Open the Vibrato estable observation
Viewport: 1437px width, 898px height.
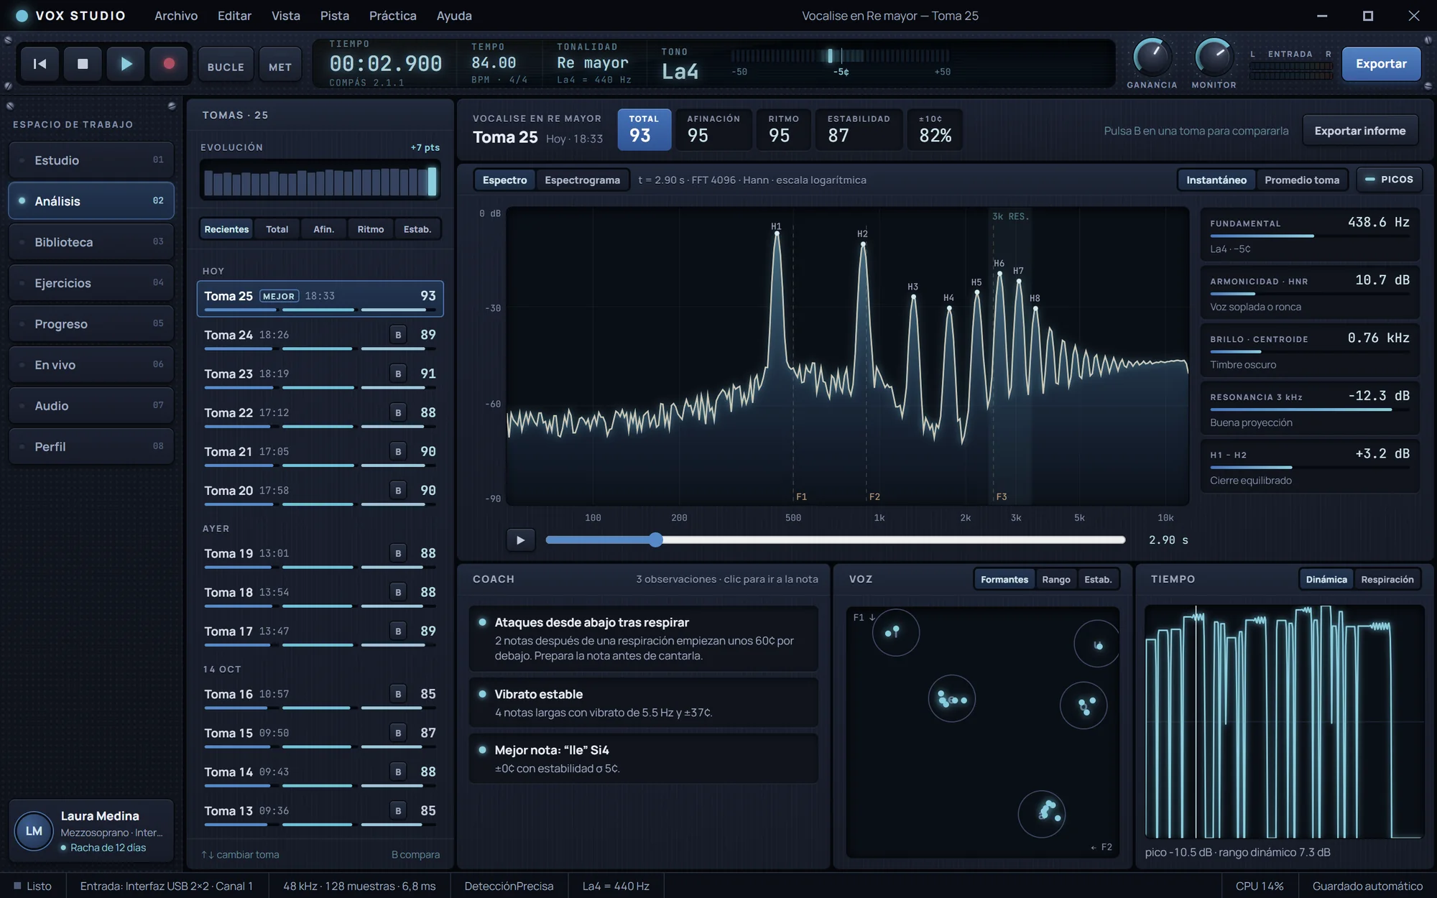click(x=643, y=703)
